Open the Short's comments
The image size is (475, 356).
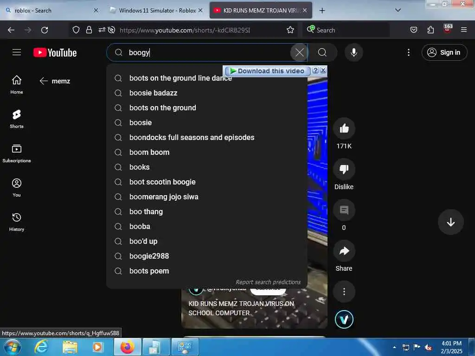click(x=344, y=210)
